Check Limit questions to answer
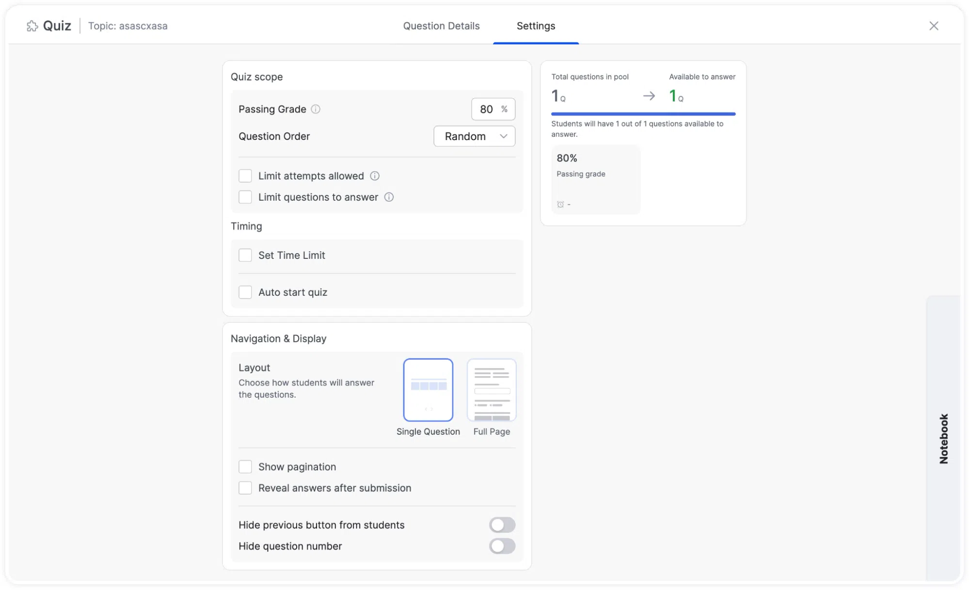 pyautogui.click(x=245, y=197)
